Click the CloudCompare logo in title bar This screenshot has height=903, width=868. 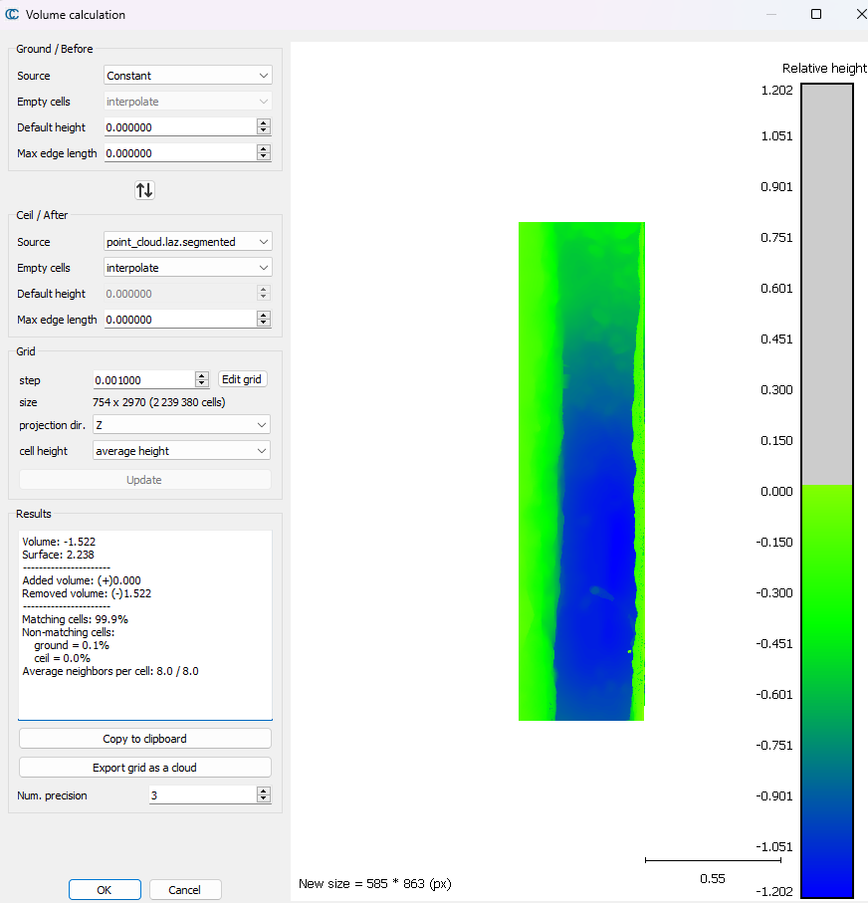[12, 15]
